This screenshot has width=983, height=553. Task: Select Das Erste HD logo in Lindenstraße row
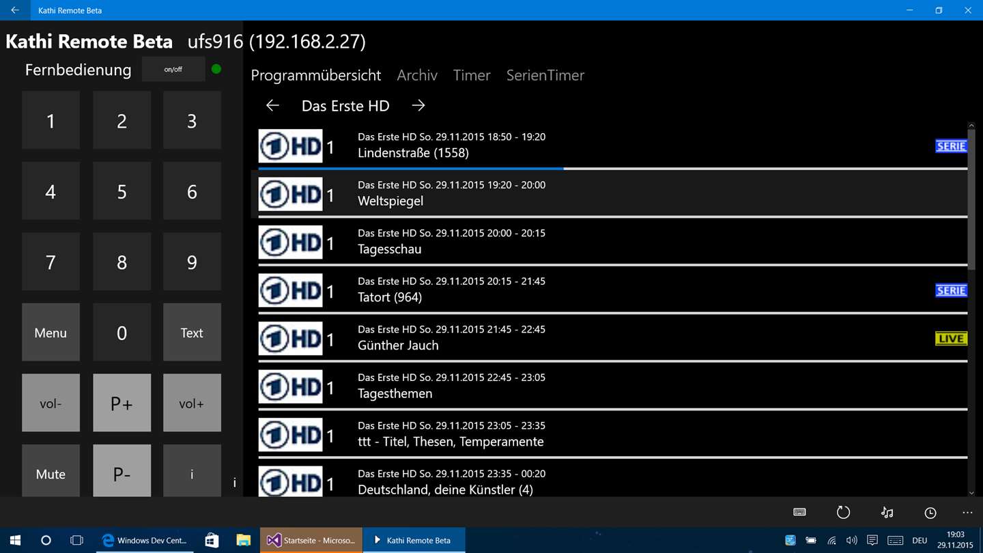coord(290,146)
